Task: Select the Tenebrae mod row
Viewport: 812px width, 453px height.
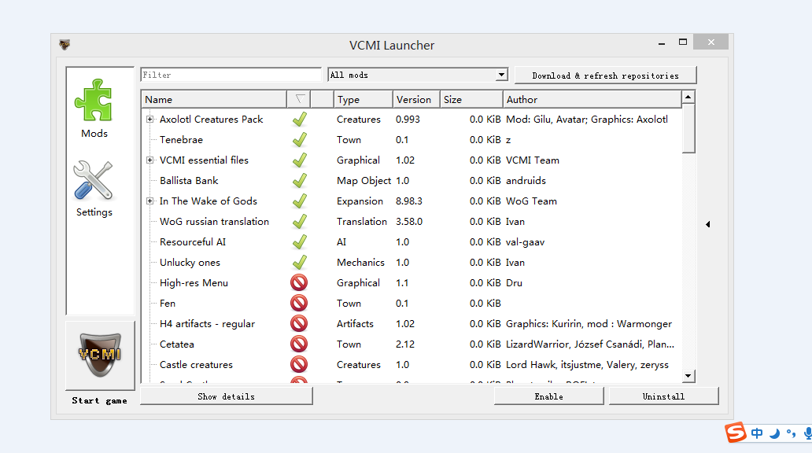Action: click(x=412, y=140)
